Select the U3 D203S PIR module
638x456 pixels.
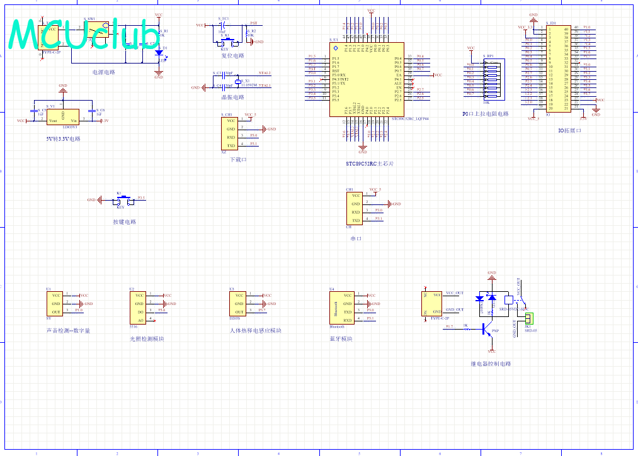coord(237,304)
